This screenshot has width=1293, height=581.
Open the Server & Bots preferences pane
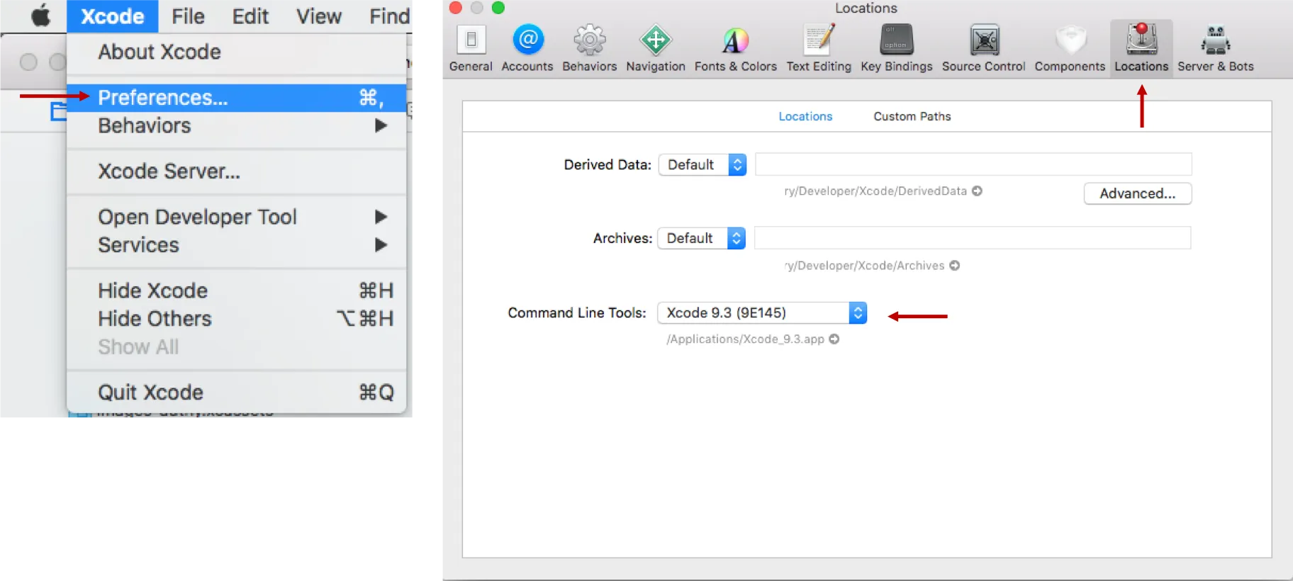[x=1216, y=48]
